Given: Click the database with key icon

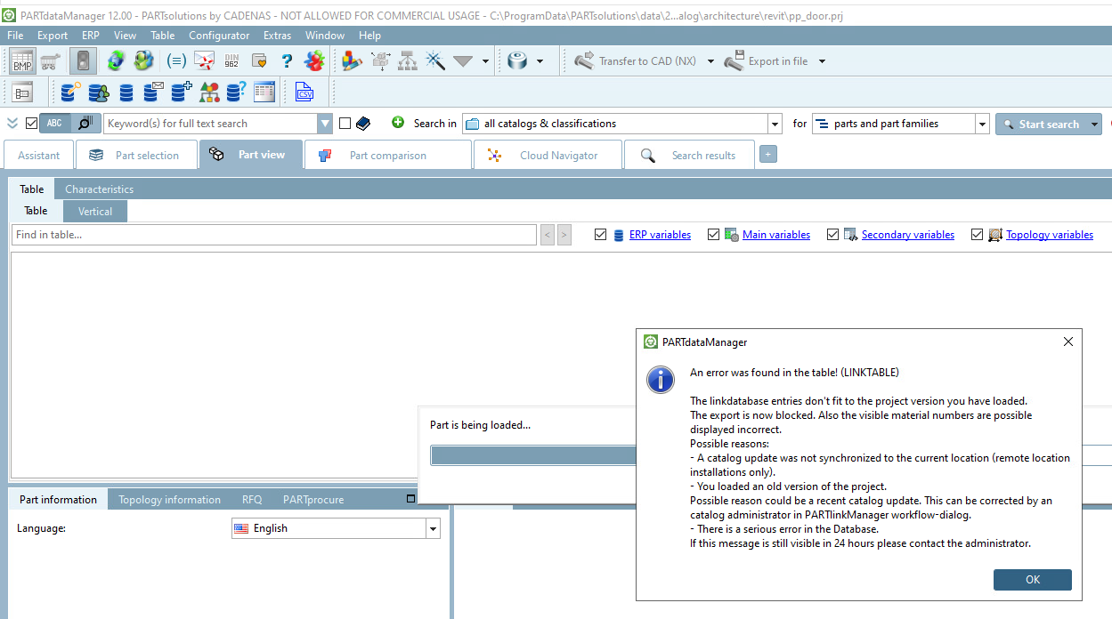Looking at the screenshot, I should pyautogui.click(x=71, y=92).
